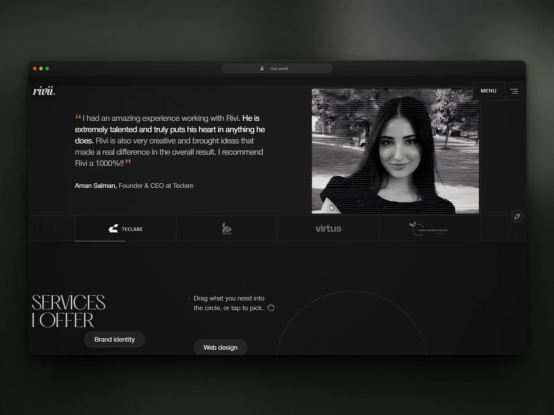Click the 'SERVICES I OFFER' heading
554x415 pixels.
click(68, 311)
